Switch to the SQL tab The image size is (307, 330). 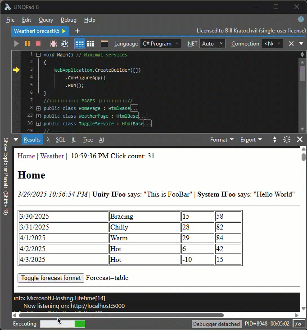pos(60,140)
